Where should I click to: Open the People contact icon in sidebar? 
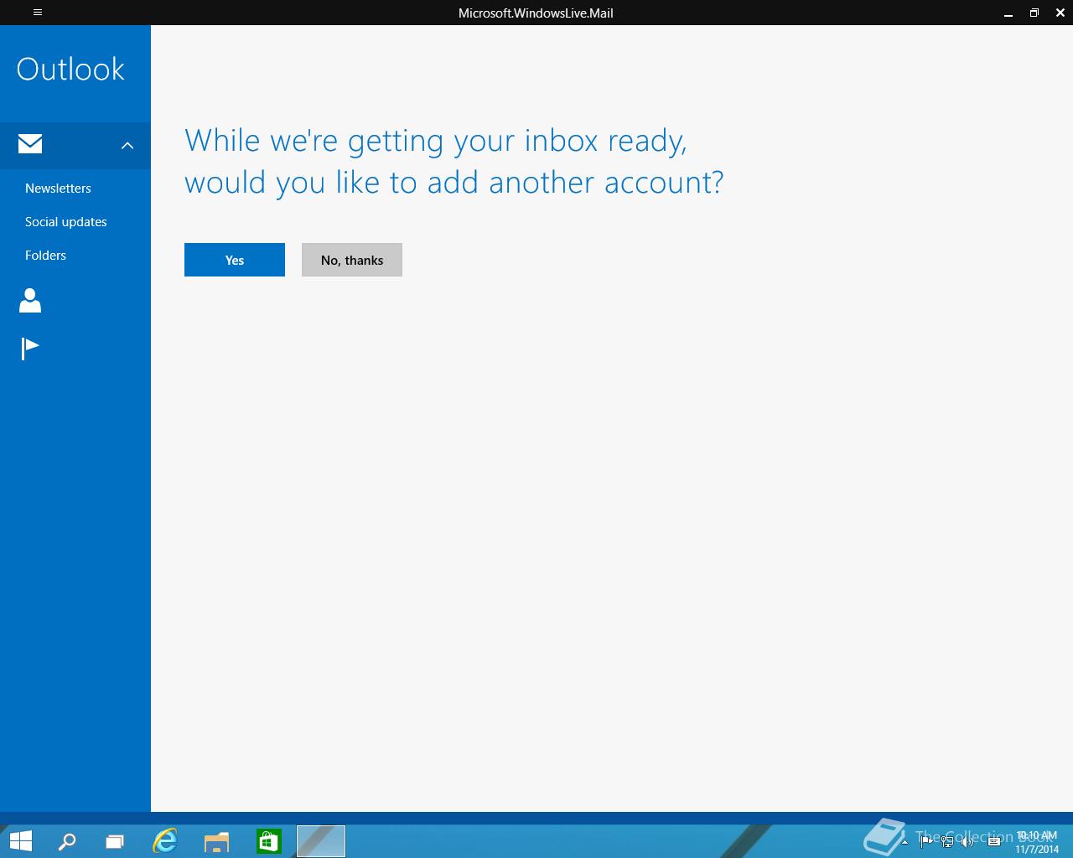pyautogui.click(x=30, y=301)
